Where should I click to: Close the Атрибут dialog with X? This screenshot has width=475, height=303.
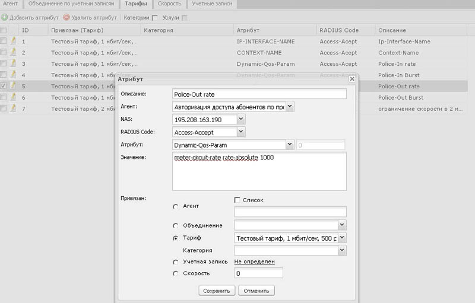352,79
